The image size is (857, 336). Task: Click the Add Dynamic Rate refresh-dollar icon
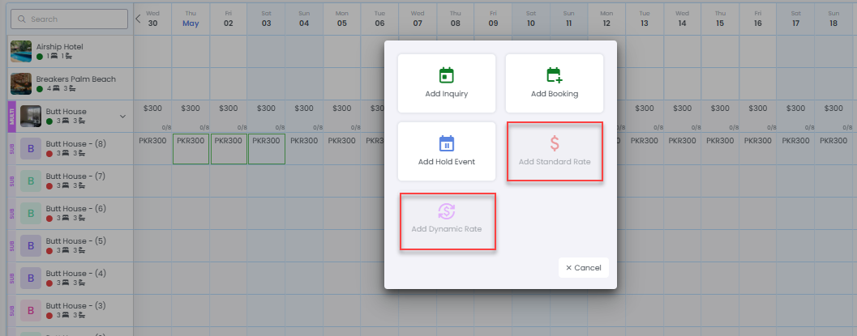447,211
